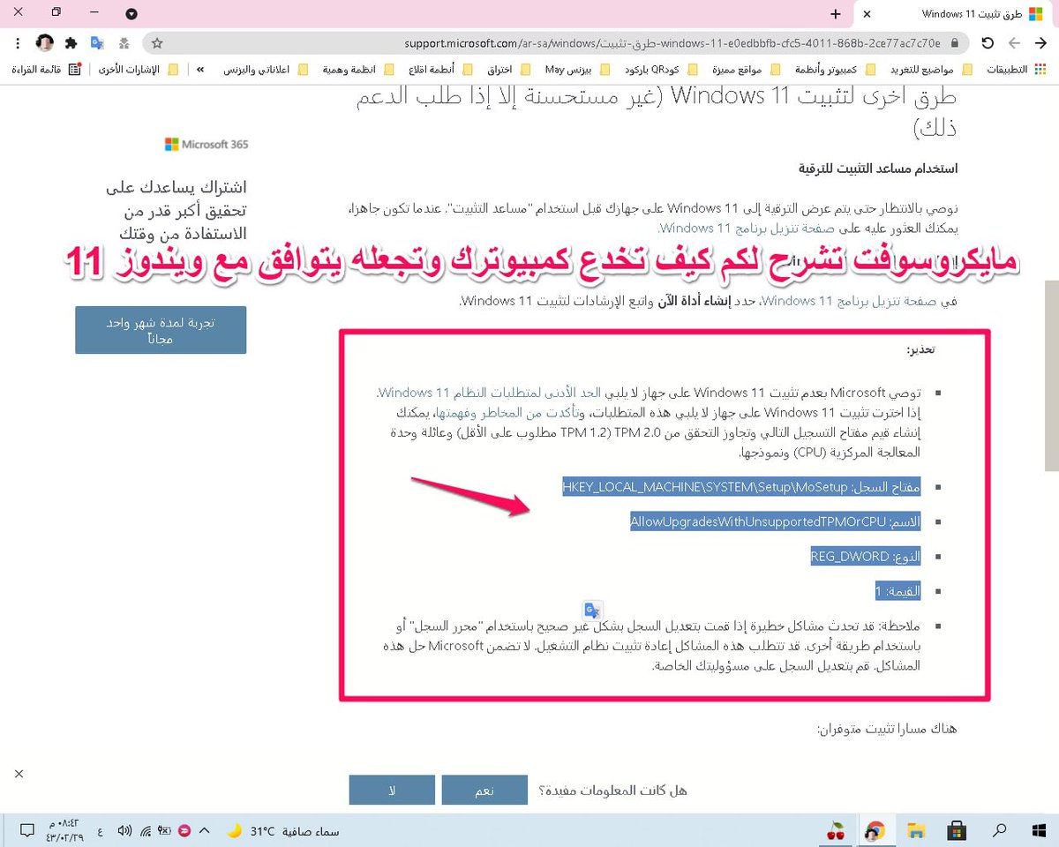Click 'استخدام مساعد التثبيت للترقية' heading text
The width and height of the screenshot is (1059, 847).
point(877,168)
